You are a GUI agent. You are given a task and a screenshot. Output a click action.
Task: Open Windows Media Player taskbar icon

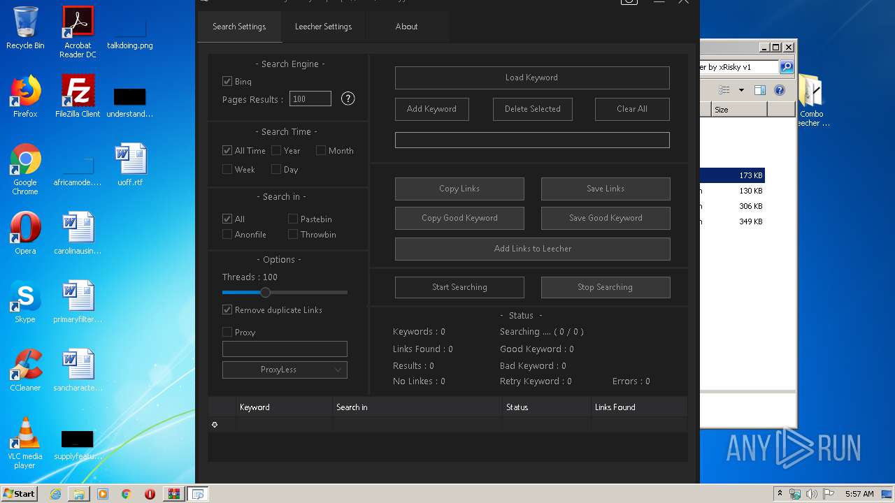103,494
